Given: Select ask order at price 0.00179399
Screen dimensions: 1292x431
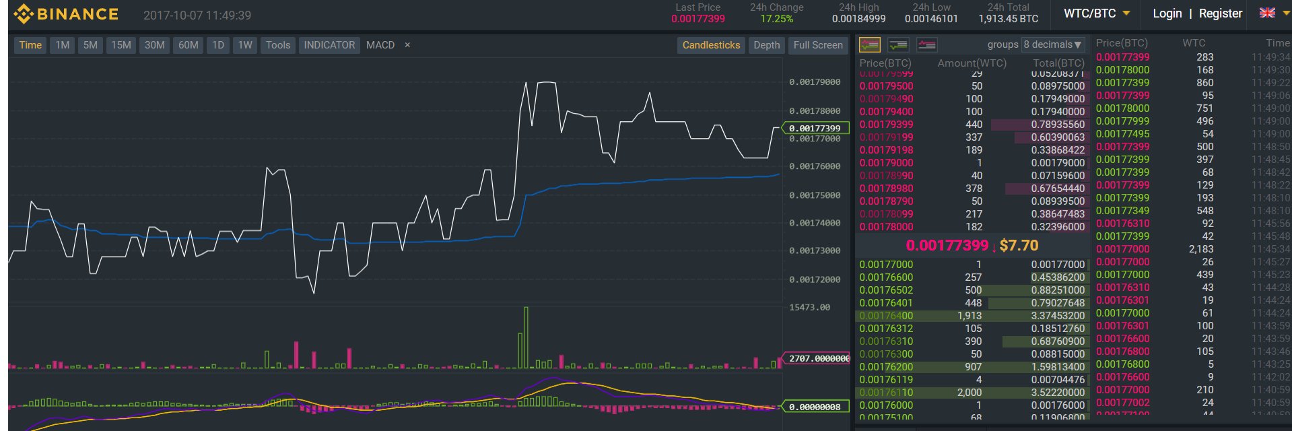Looking at the screenshot, I should [972, 125].
